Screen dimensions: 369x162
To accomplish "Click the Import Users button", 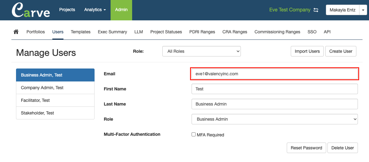I will [x=307, y=51].
